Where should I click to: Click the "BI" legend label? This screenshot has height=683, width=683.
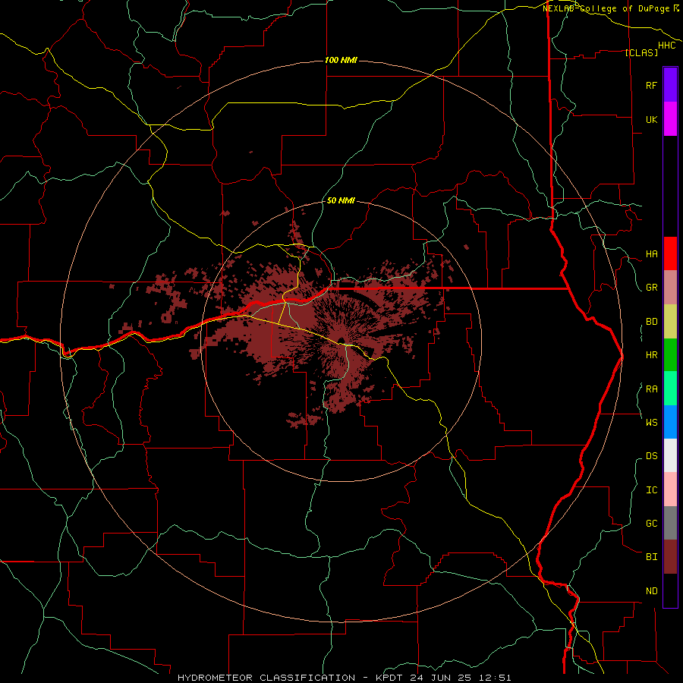pos(651,557)
